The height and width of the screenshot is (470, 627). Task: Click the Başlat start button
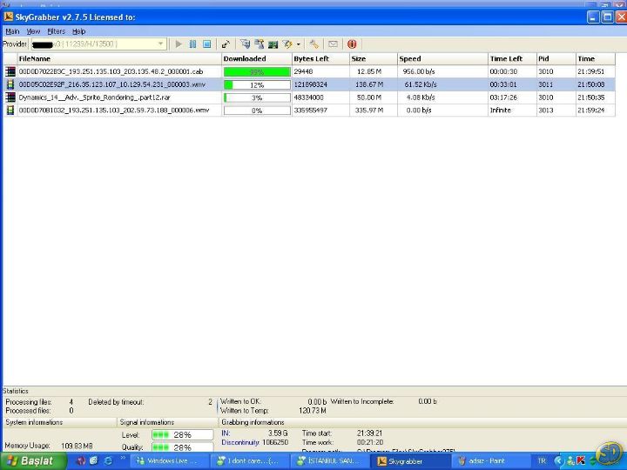(x=33, y=460)
